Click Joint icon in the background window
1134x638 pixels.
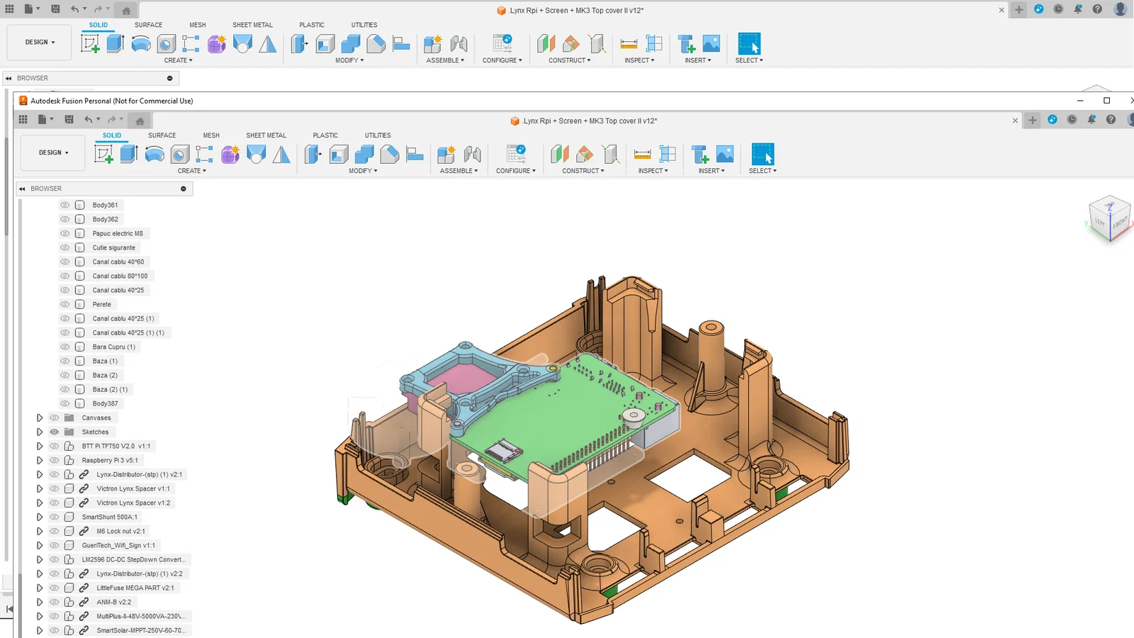[459, 43]
